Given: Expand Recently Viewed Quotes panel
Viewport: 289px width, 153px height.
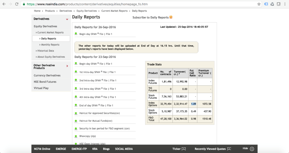Looking at the screenshot, I should click(x=229, y=149).
